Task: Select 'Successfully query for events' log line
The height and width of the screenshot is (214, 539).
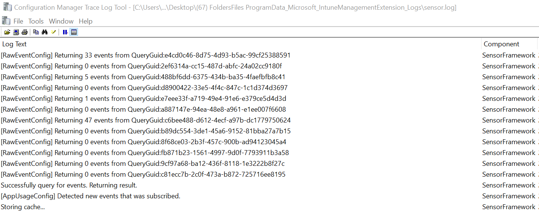Action: pyautogui.click(x=269, y=185)
